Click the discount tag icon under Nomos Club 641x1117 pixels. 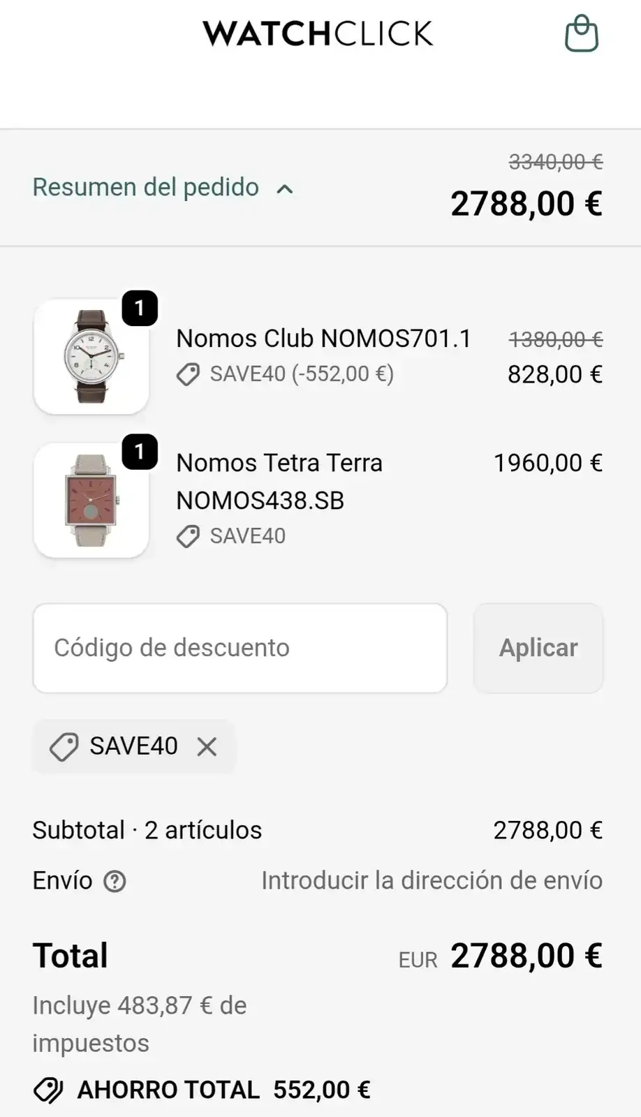[x=188, y=375]
